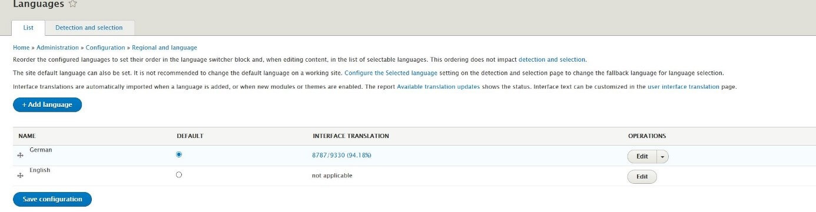Expand German Edit operations dropdown arrow
The height and width of the screenshot is (212, 816).
(x=663, y=156)
